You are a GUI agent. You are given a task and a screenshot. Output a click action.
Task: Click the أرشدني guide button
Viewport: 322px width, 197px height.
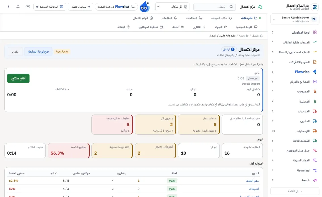229,49
